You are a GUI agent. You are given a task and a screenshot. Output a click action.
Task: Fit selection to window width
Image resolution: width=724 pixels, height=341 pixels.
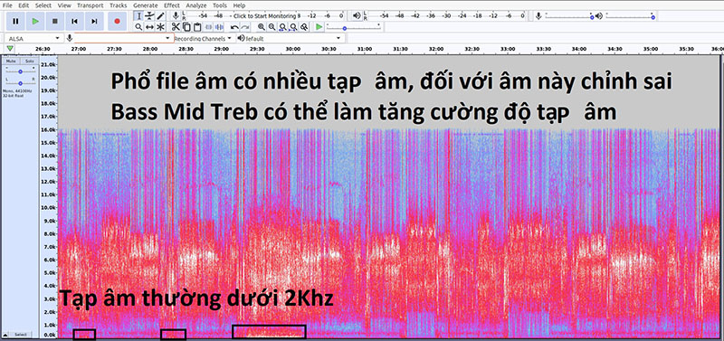(282, 27)
